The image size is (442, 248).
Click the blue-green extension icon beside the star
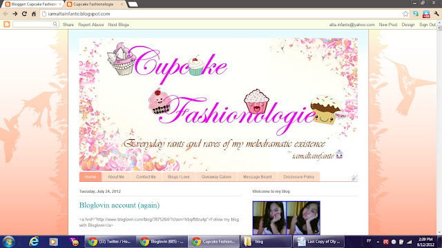(x=416, y=14)
